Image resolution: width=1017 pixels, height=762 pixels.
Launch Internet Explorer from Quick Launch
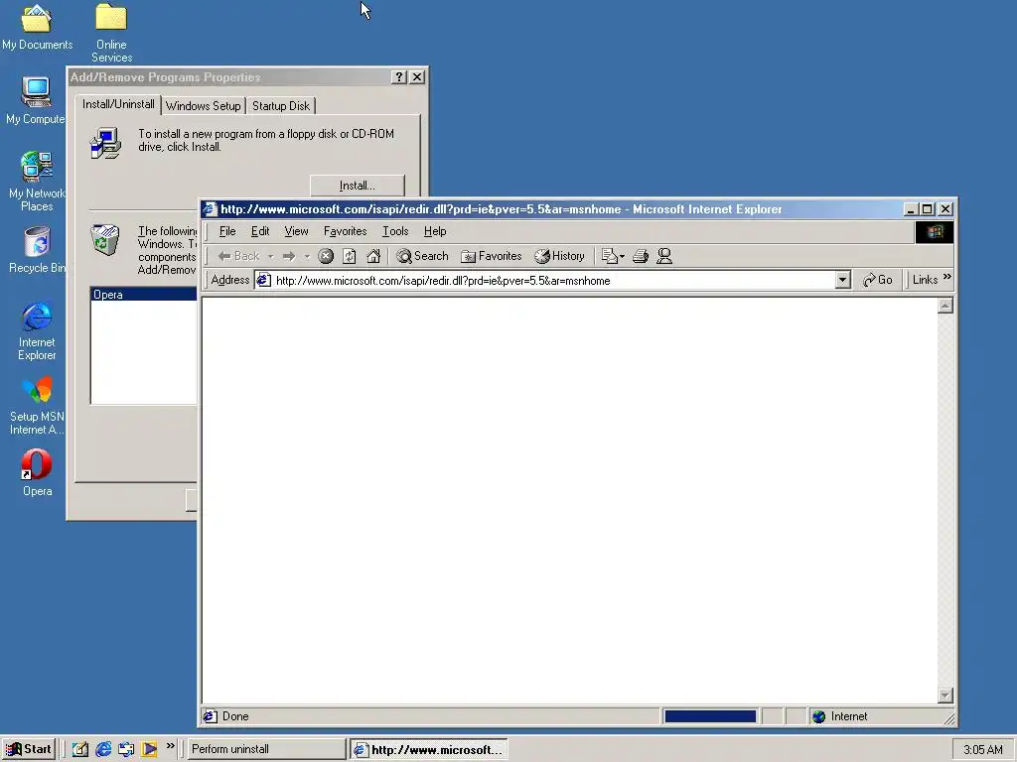pyautogui.click(x=103, y=749)
